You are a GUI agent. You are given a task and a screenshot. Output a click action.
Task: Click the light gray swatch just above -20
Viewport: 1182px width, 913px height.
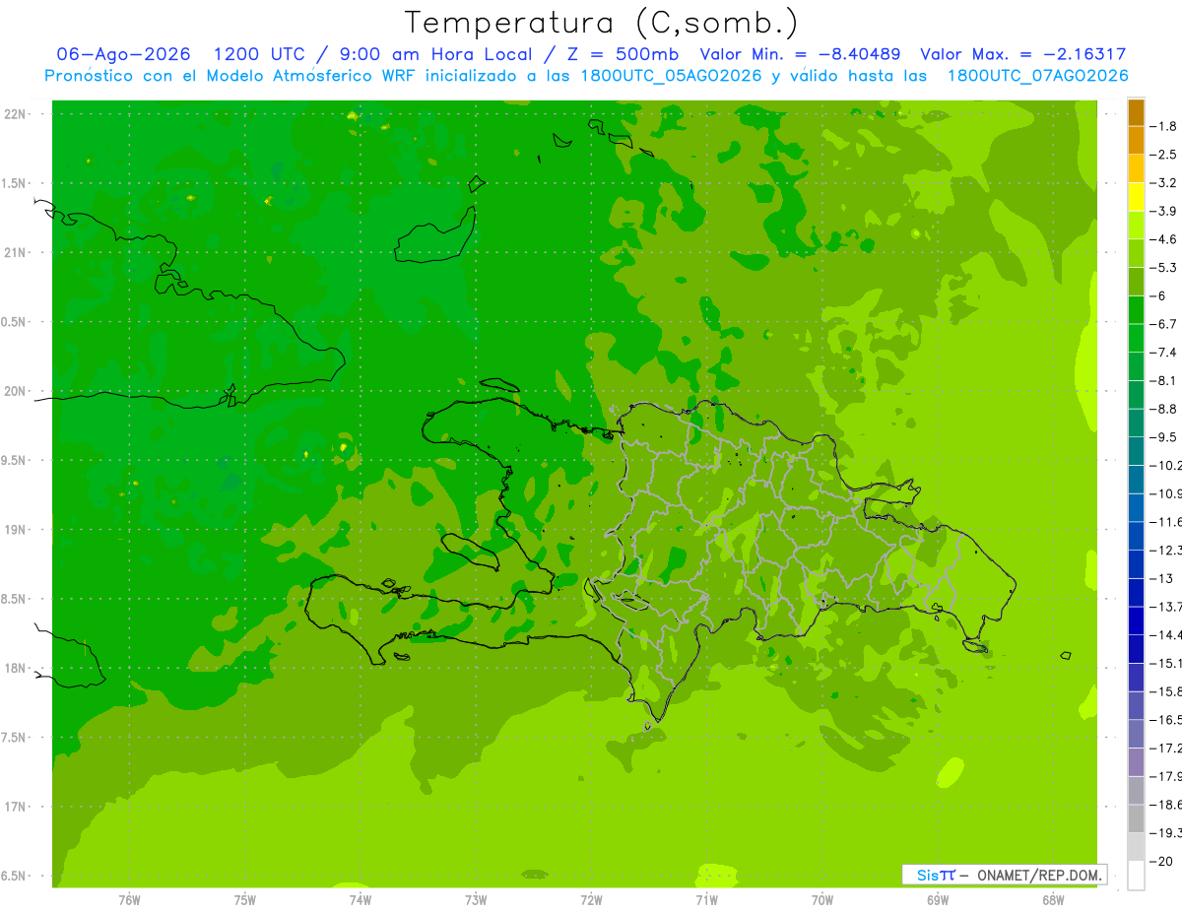pyautogui.click(x=1136, y=846)
